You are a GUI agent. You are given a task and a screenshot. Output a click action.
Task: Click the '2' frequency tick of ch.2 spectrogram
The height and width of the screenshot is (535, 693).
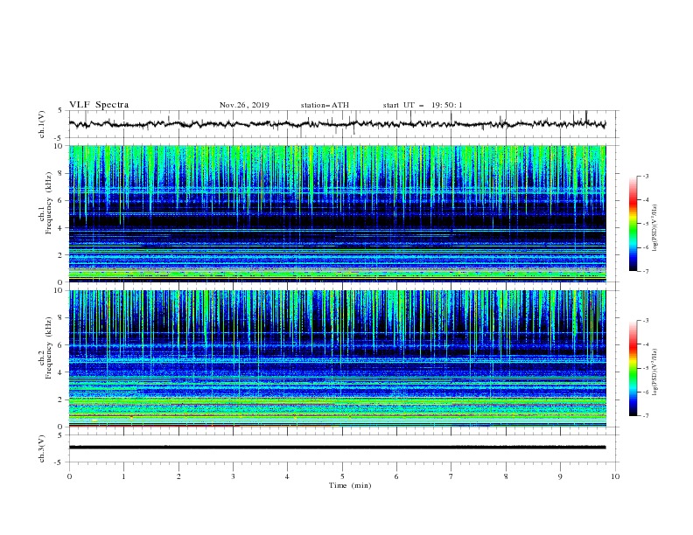pos(61,400)
